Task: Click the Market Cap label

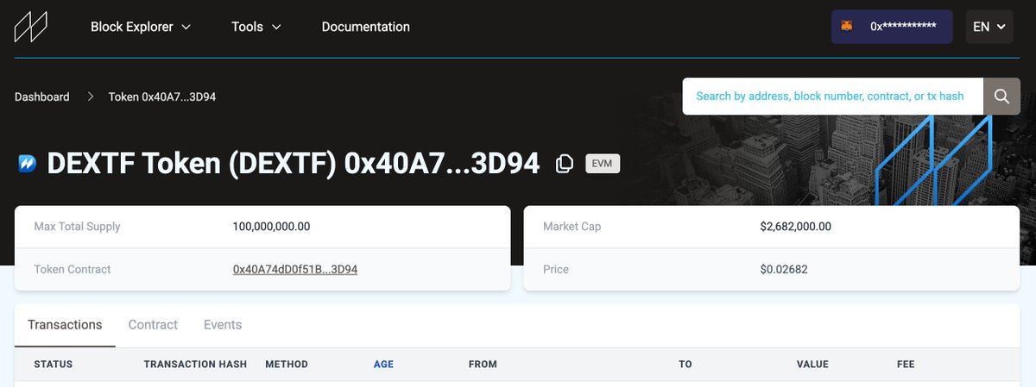Action: click(x=572, y=227)
